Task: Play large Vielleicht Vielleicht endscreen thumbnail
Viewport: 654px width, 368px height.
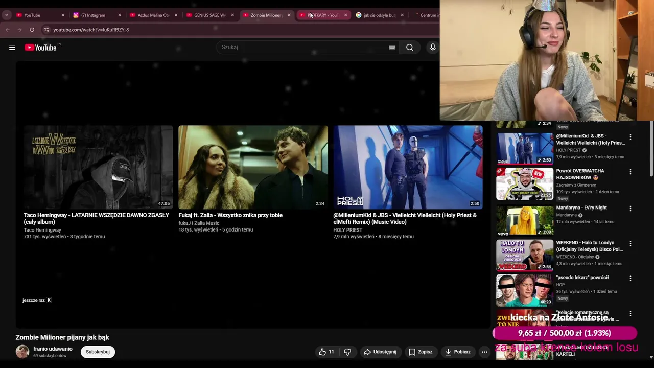Action: (x=408, y=167)
